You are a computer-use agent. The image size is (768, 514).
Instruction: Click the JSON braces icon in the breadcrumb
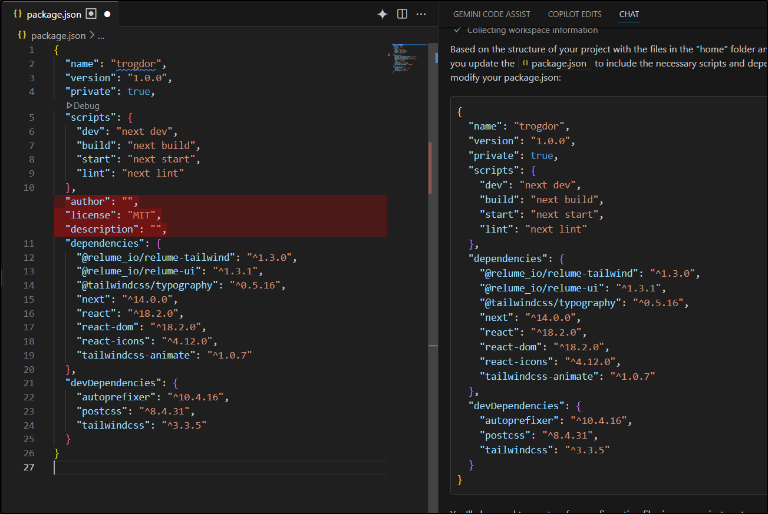point(22,35)
